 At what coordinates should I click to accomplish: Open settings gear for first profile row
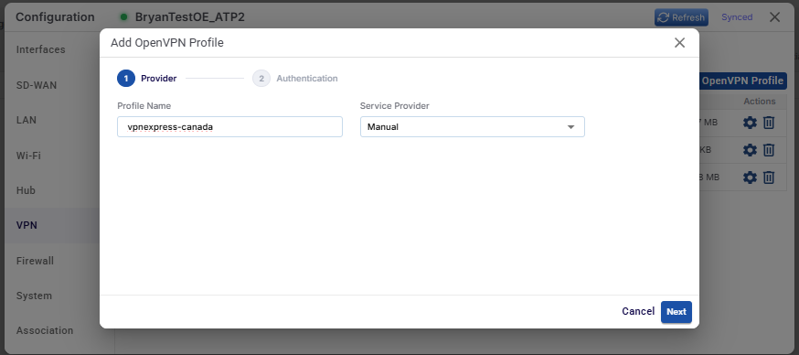750,123
